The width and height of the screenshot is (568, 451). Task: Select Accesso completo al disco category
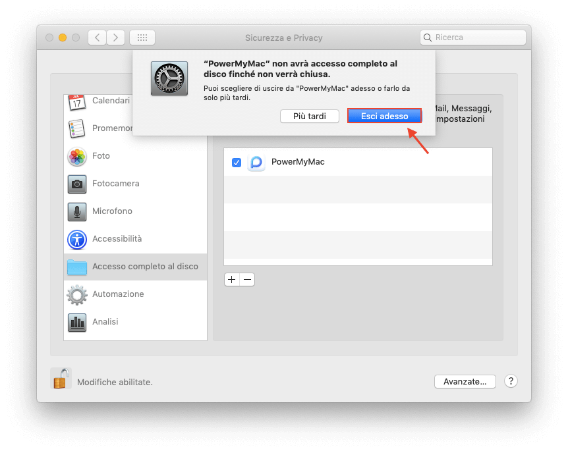click(136, 267)
